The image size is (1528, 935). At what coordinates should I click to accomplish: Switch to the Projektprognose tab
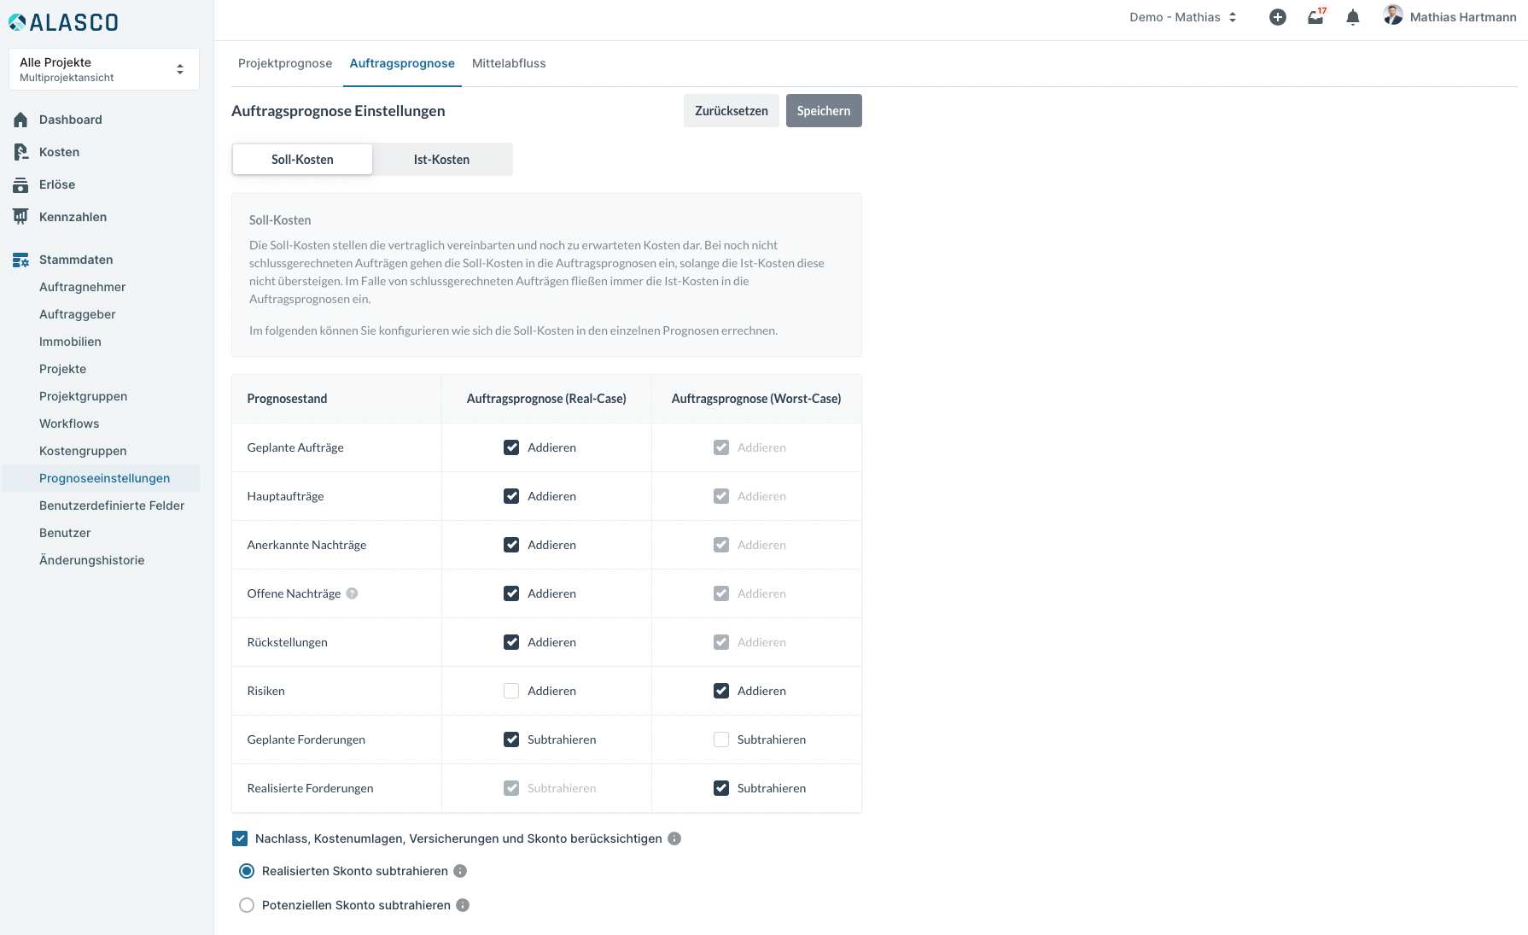[x=285, y=63]
